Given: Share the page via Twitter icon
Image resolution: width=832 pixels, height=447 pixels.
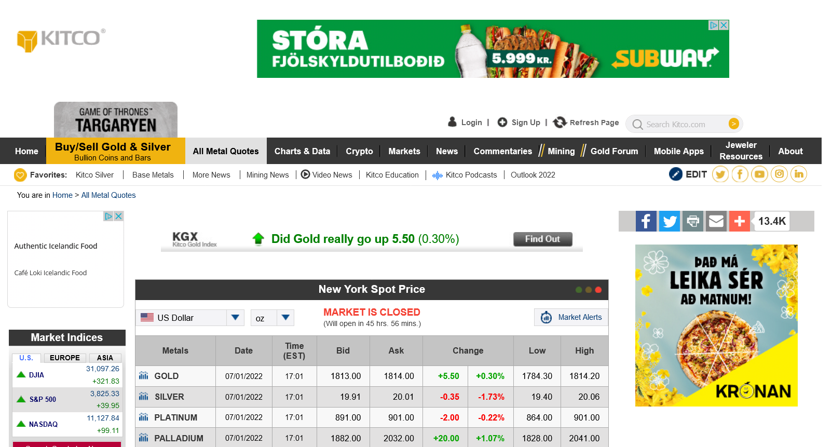Looking at the screenshot, I should point(670,221).
